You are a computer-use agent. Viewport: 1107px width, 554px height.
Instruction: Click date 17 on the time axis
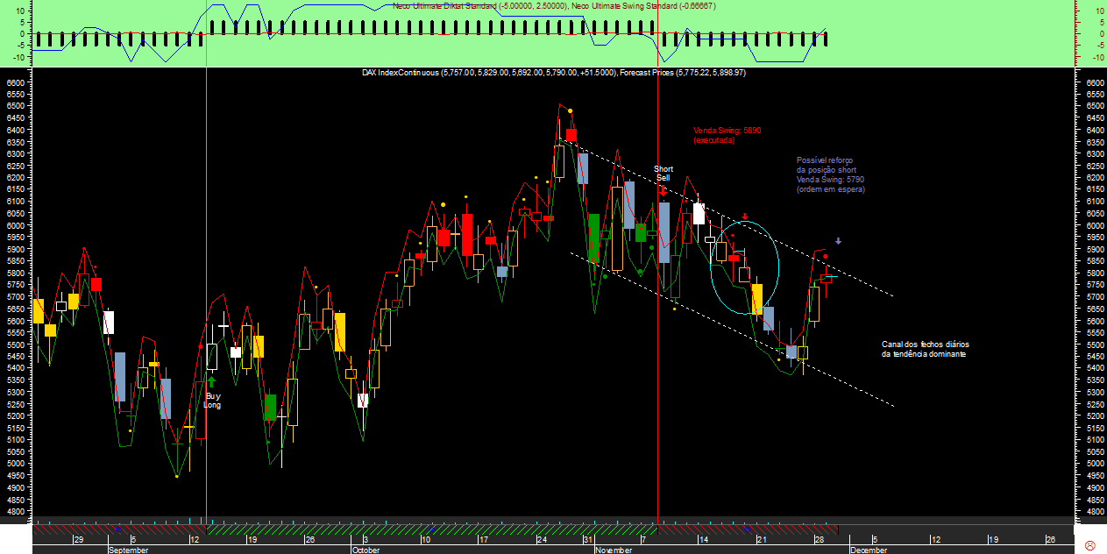(483, 540)
